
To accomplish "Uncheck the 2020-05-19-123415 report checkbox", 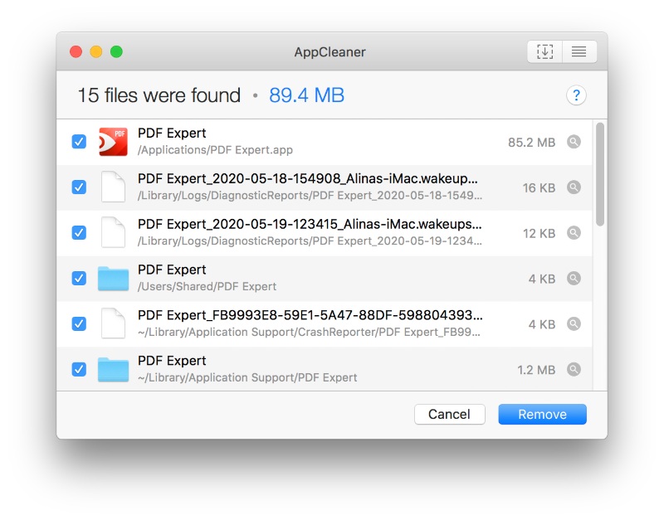I will pos(79,232).
